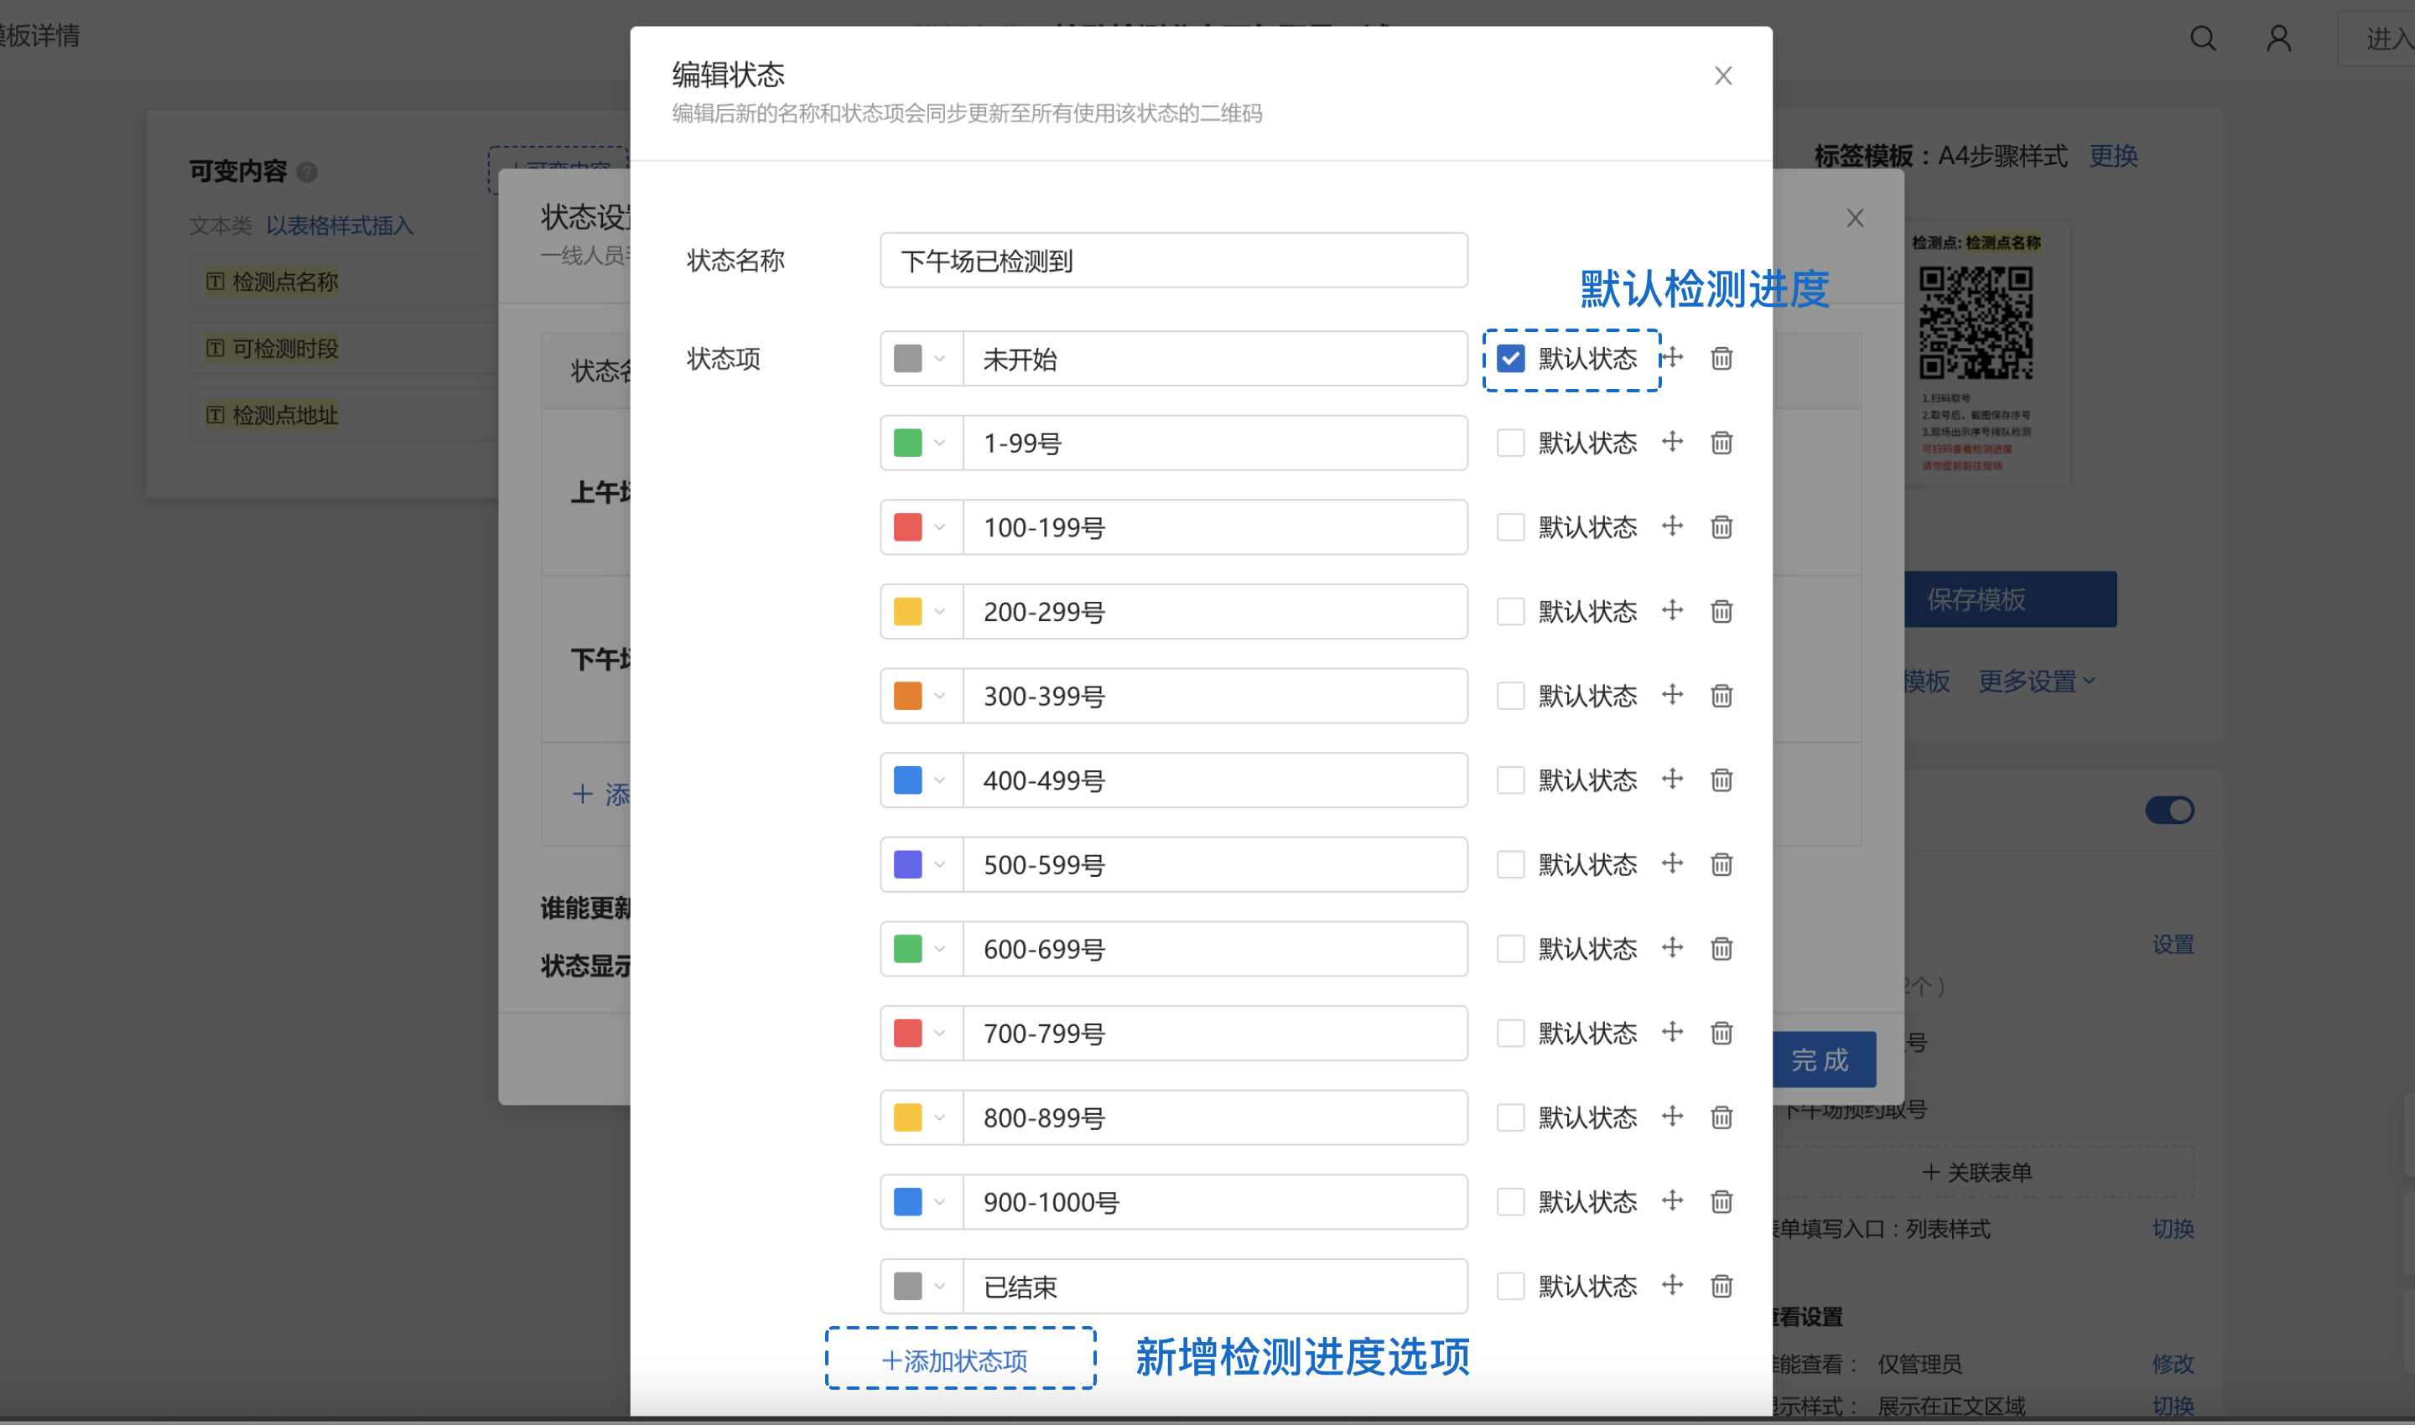The width and height of the screenshot is (2415, 1425).
Task: Open search in the top bar
Action: (2203, 39)
